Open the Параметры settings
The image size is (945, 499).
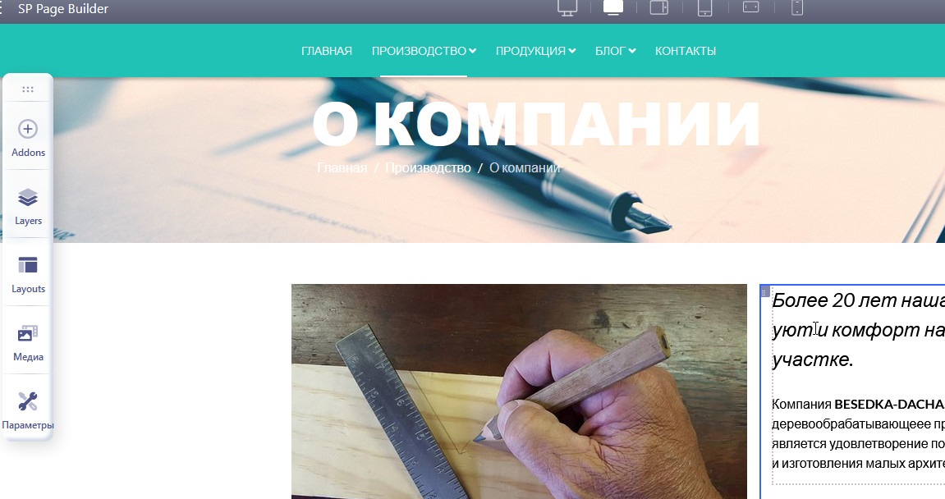point(28,410)
